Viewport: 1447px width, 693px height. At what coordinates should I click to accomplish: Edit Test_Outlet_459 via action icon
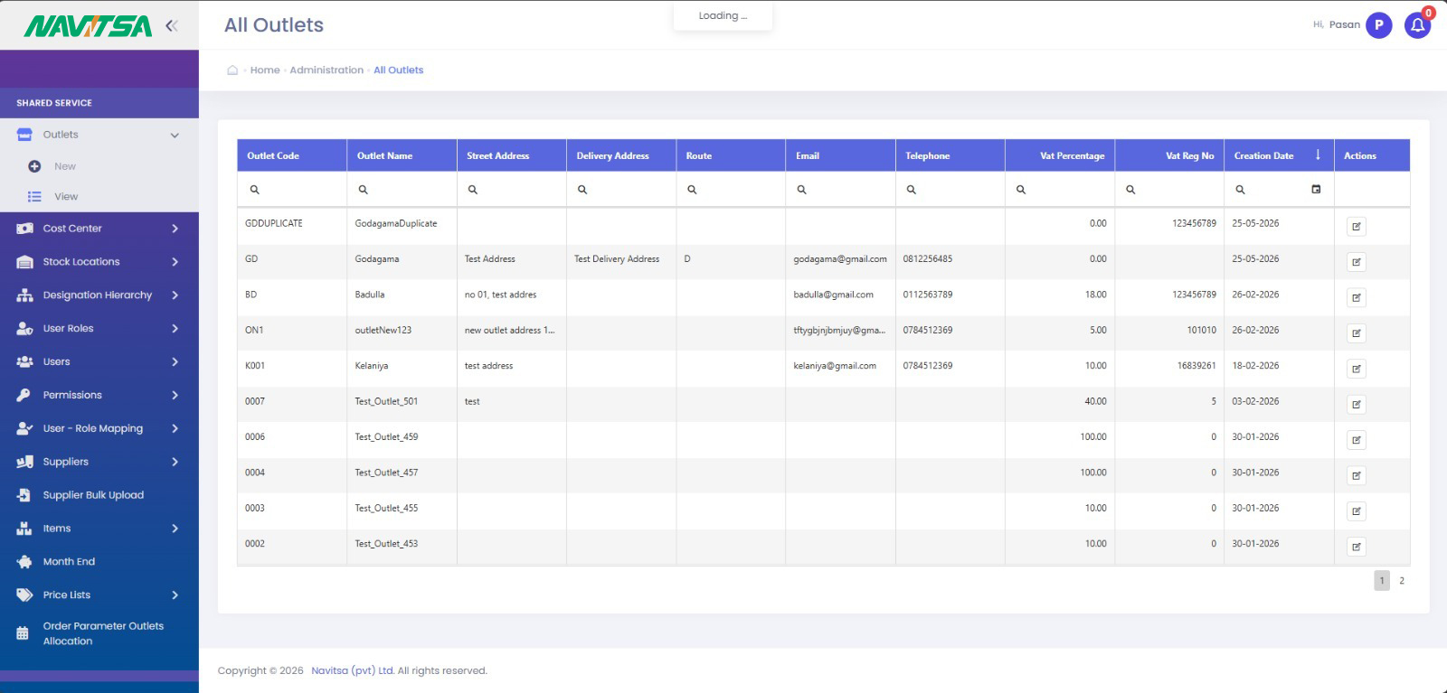click(1356, 440)
